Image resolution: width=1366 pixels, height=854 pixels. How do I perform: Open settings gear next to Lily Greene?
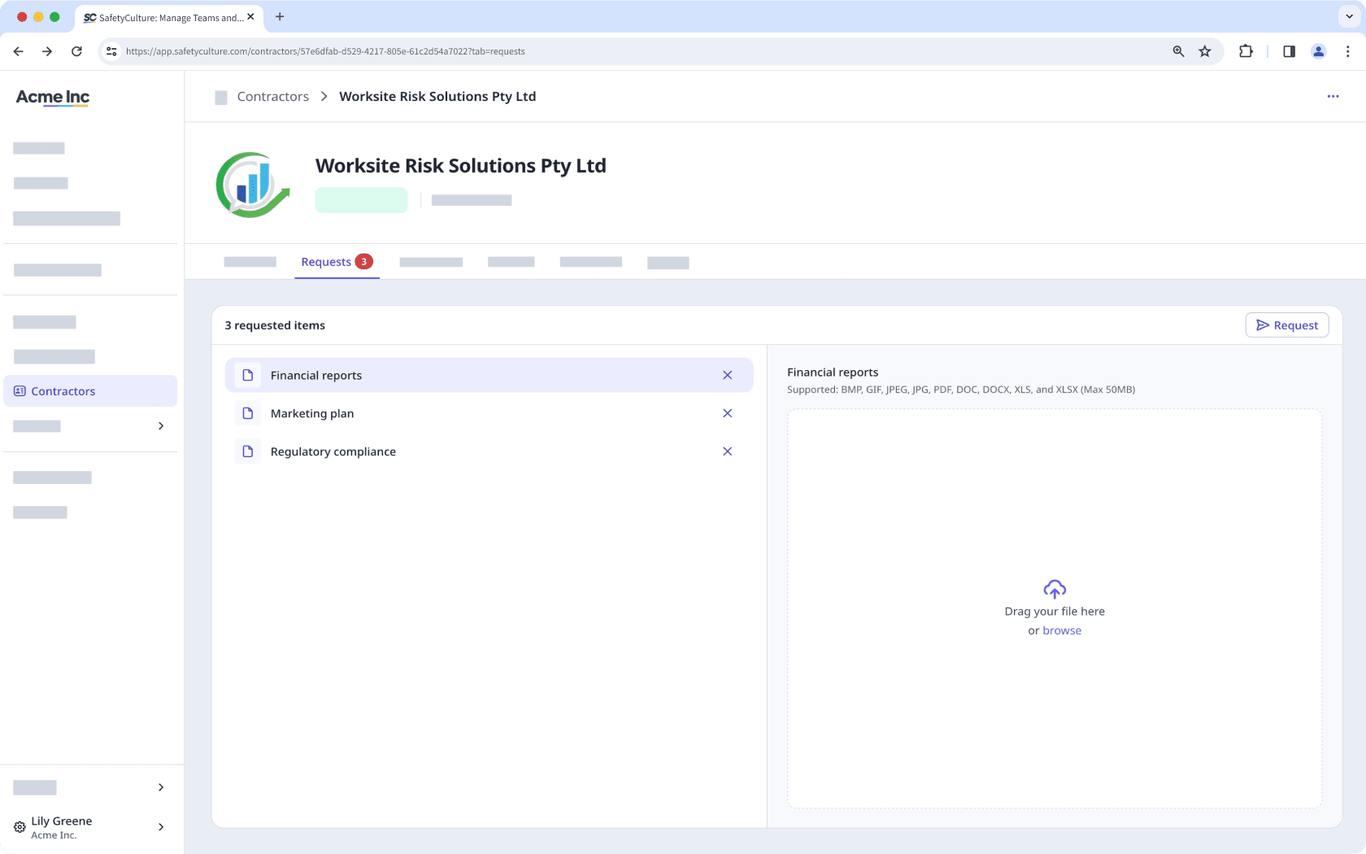tap(20, 827)
